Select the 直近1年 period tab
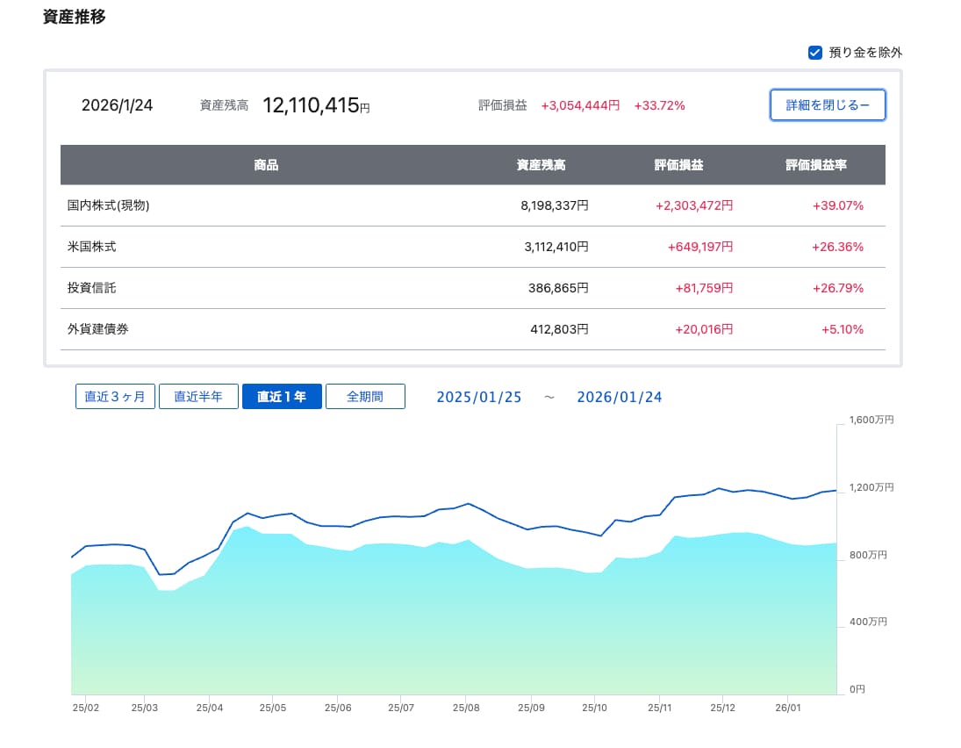Screen dimensions: 961x748 coord(282,397)
